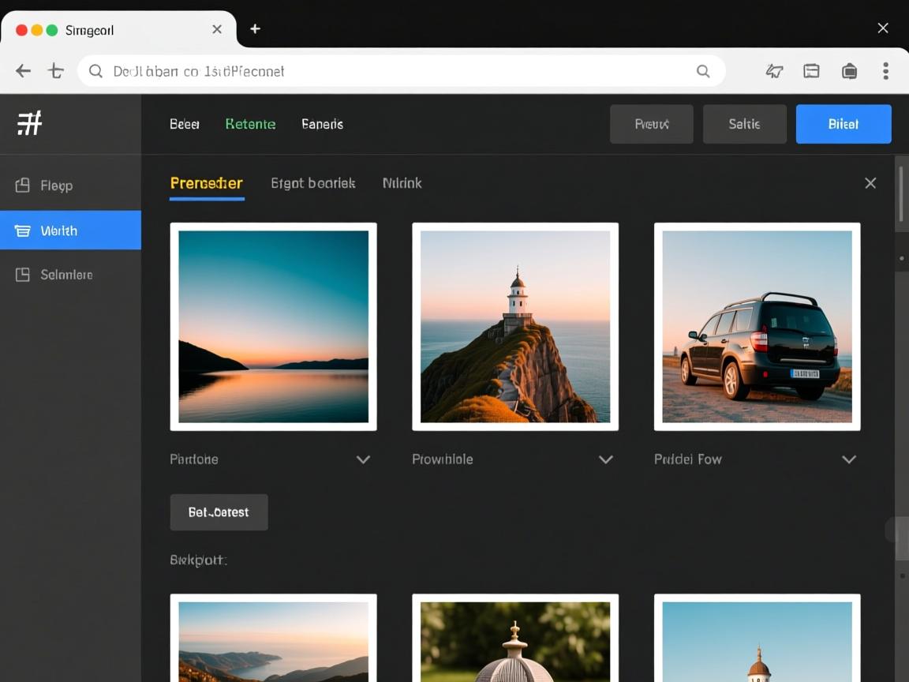
Task: Click the browser back arrow icon
Action: [x=24, y=71]
